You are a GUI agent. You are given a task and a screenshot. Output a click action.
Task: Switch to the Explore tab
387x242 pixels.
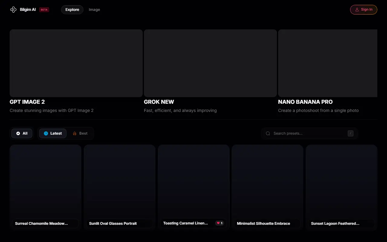tap(72, 10)
